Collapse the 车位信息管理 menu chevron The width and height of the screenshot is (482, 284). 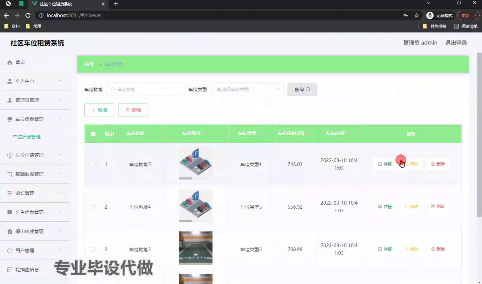click(x=61, y=119)
